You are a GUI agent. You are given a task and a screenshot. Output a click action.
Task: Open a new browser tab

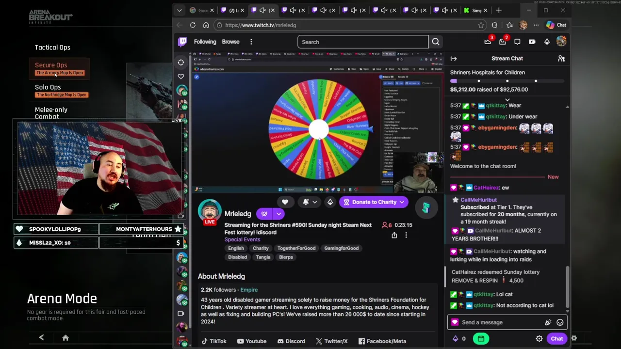click(x=499, y=10)
